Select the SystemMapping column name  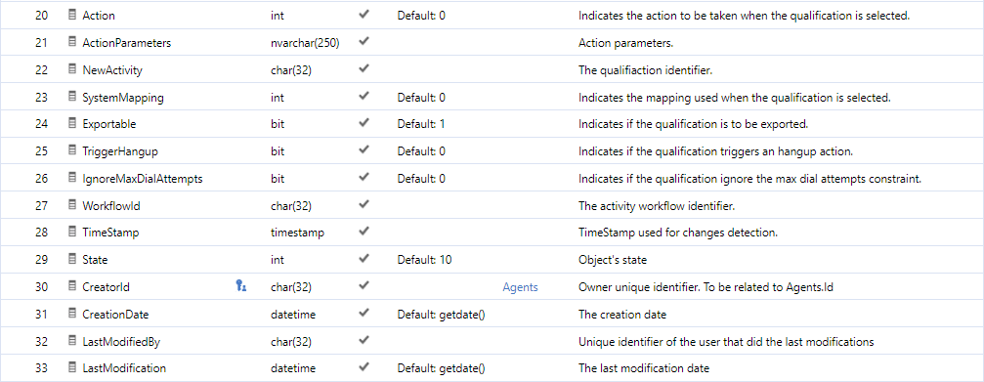tap(115, 98)
